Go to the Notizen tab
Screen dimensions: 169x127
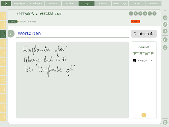153,4
